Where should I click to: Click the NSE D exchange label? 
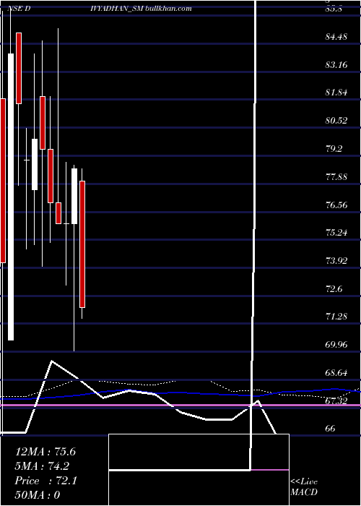(x=19, y=9)
